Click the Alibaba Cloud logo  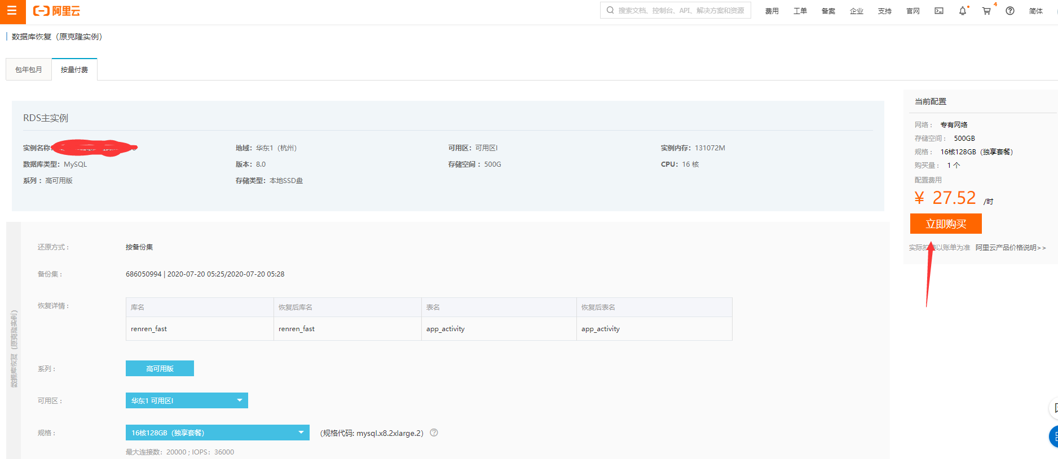coord(56,11)
